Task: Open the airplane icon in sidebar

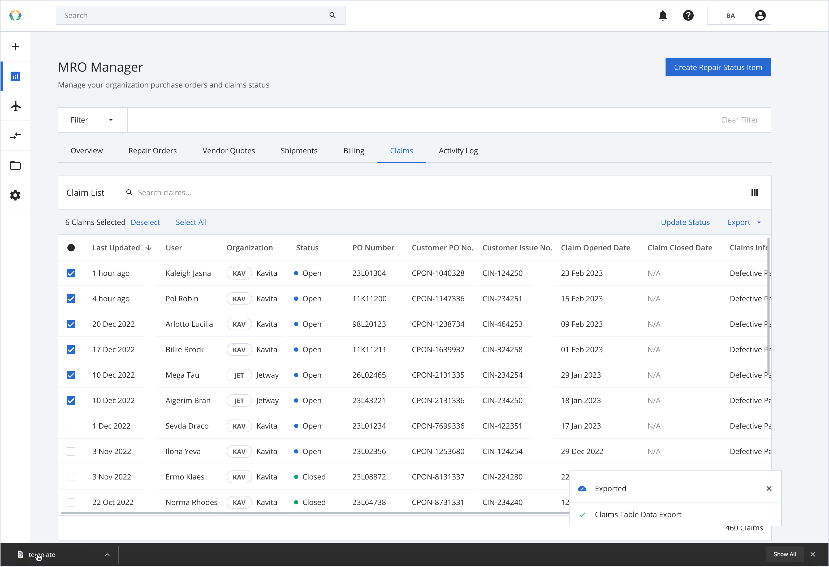Action: pyautogui.click(x=15, y=106)
